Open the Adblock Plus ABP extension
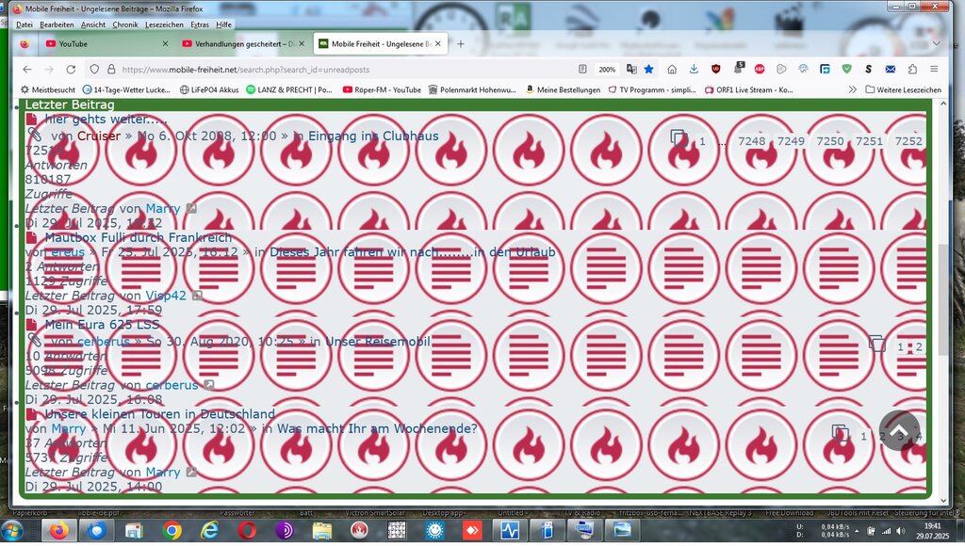Viewport: 965px width, 546px height. [x=760, y=70]
